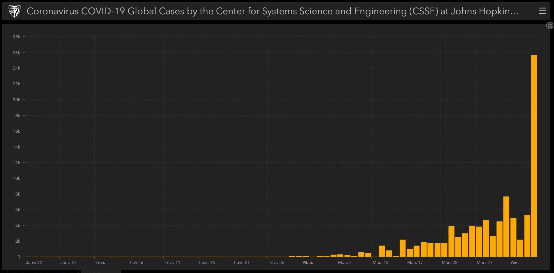Select the tallest bar near 26k
The image size is (554, 273).
click(534, 156)
